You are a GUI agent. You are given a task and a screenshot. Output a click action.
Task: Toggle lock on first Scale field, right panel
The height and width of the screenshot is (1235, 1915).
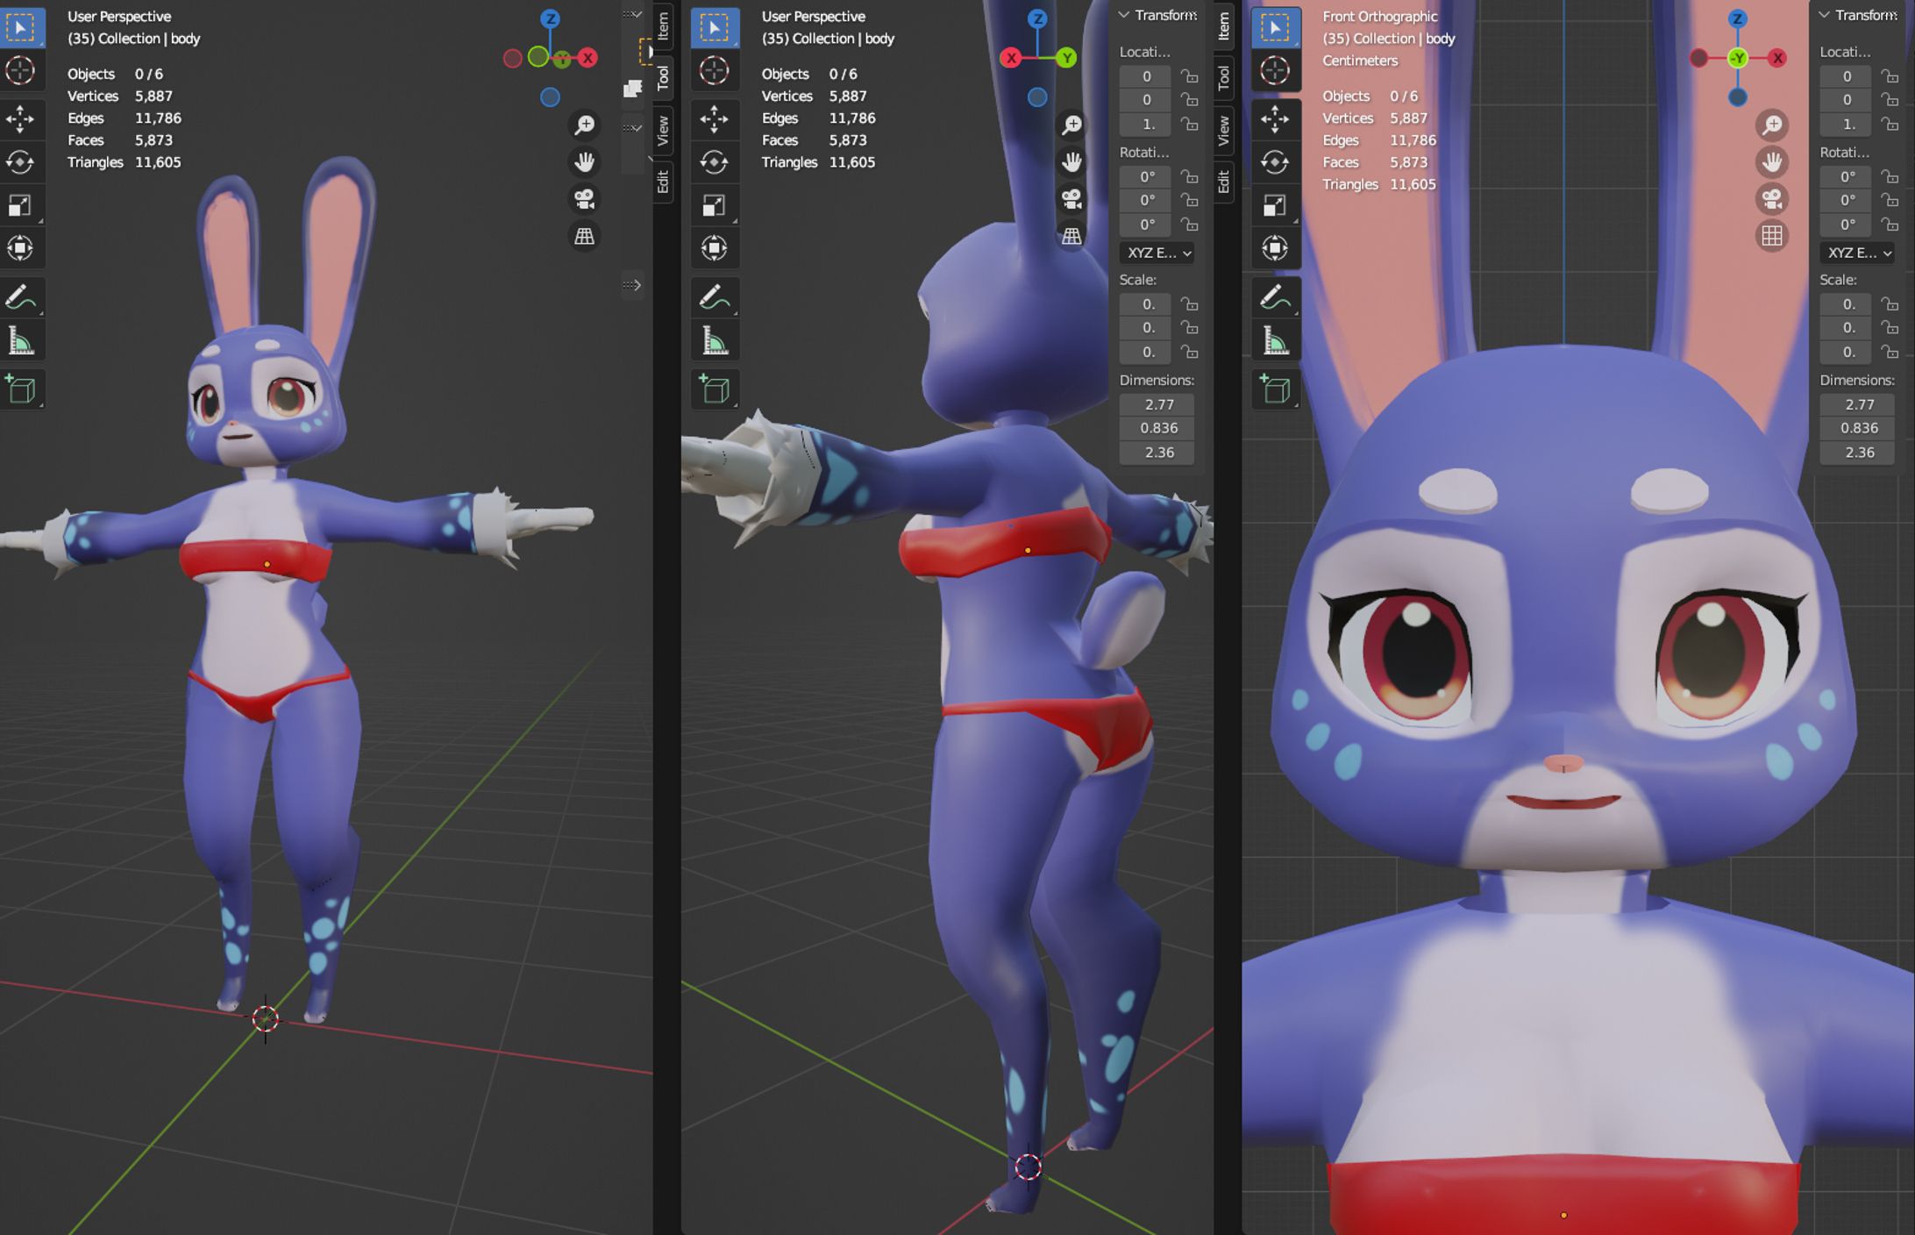(x=1890, y=304)
